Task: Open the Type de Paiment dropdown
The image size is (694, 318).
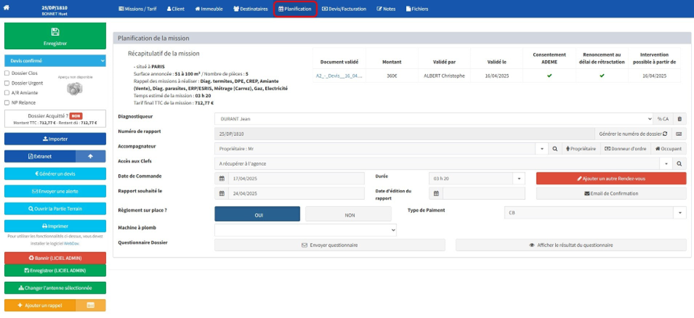Action: (x=595, y=213)
